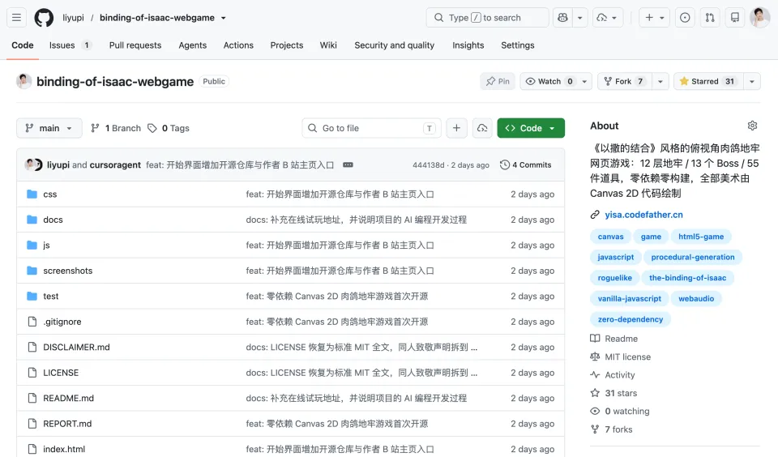Expand the main branch selector
778x457 pixels.
click(x=49, y=128)
